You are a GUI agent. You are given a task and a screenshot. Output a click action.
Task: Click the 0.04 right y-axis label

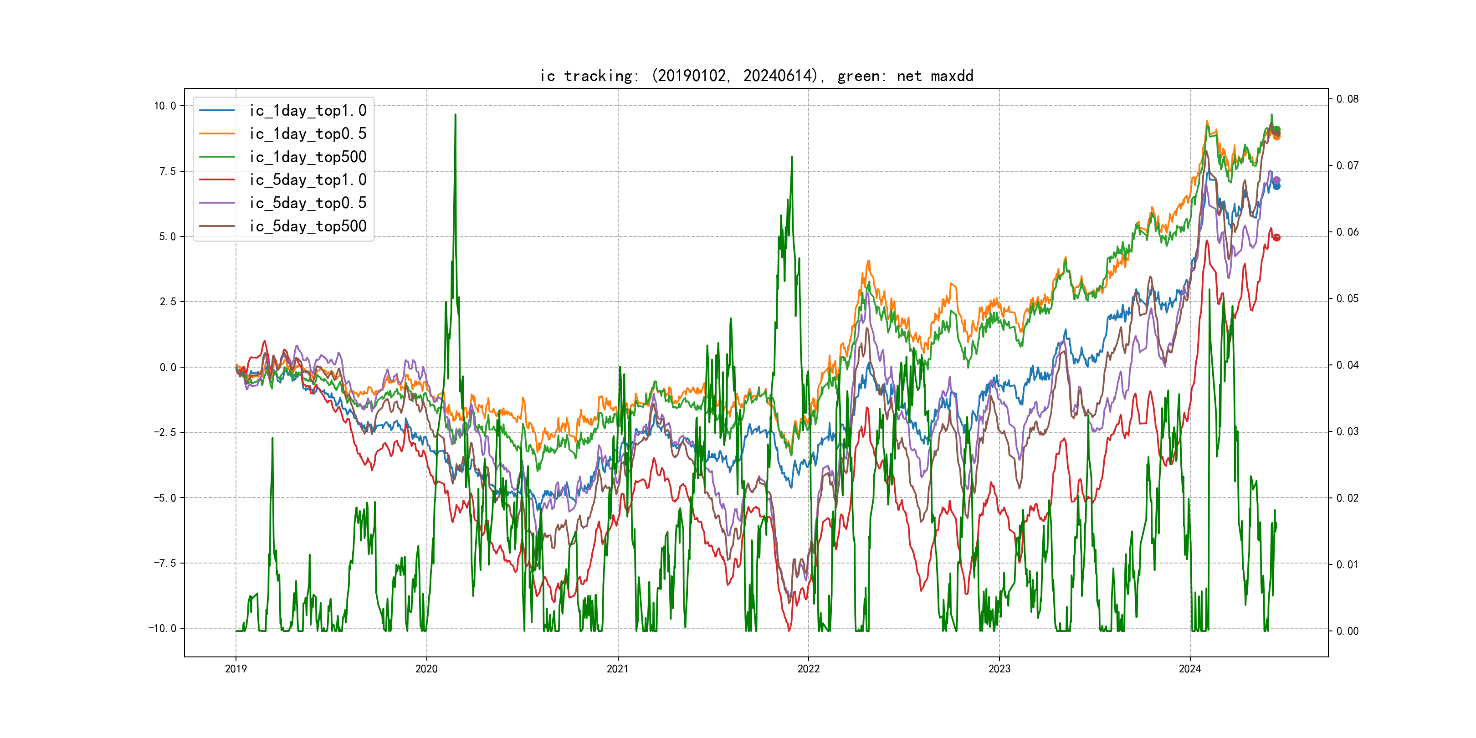coord(1347,365)
